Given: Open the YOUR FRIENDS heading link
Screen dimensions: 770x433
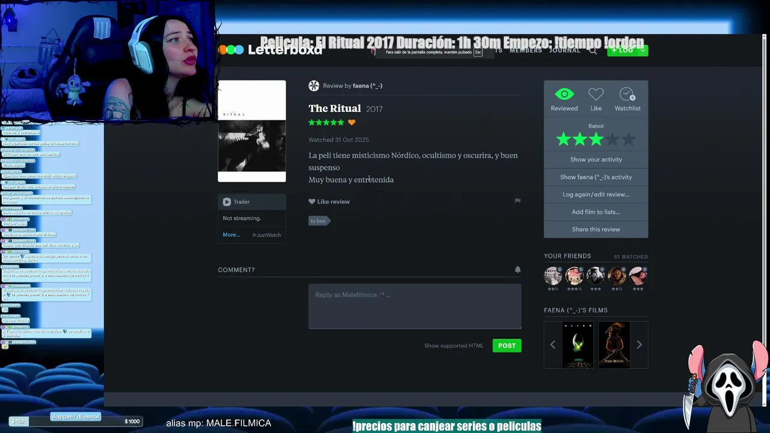Looking at the screenshot, I should (x=567, y=256).
